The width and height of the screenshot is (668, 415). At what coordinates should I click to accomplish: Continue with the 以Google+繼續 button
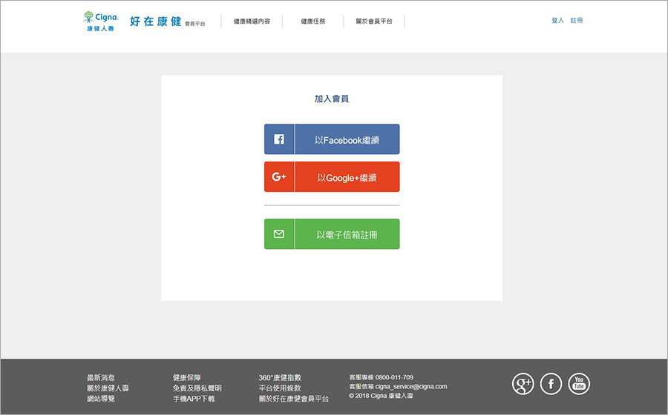click(332, 177)
